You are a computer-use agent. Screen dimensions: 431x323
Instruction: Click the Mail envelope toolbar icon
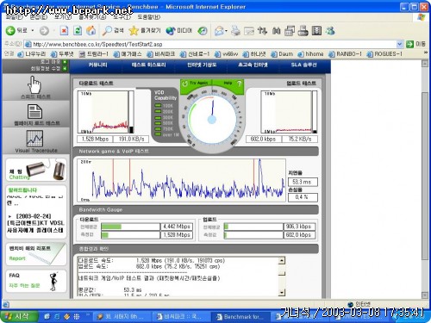[219, 31]
